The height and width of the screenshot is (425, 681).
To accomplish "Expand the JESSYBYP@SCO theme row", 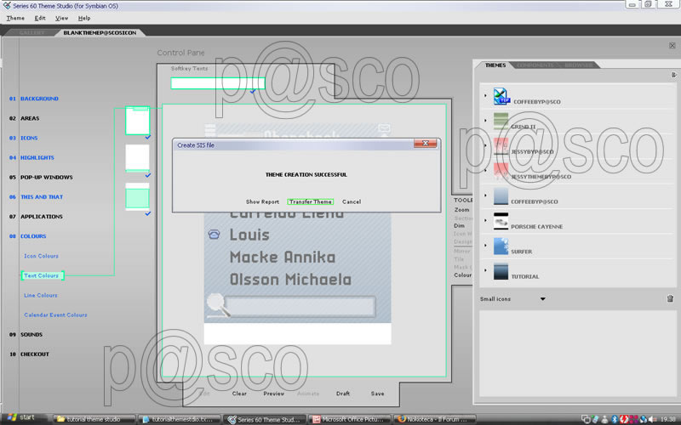I will pyautogui.click(x=485, y=145).
